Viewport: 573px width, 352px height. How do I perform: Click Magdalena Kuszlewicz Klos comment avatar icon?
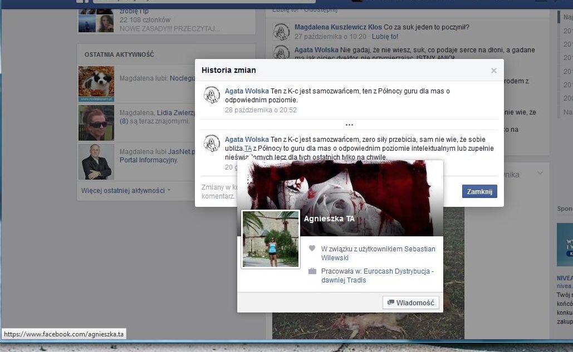point(282,32)
